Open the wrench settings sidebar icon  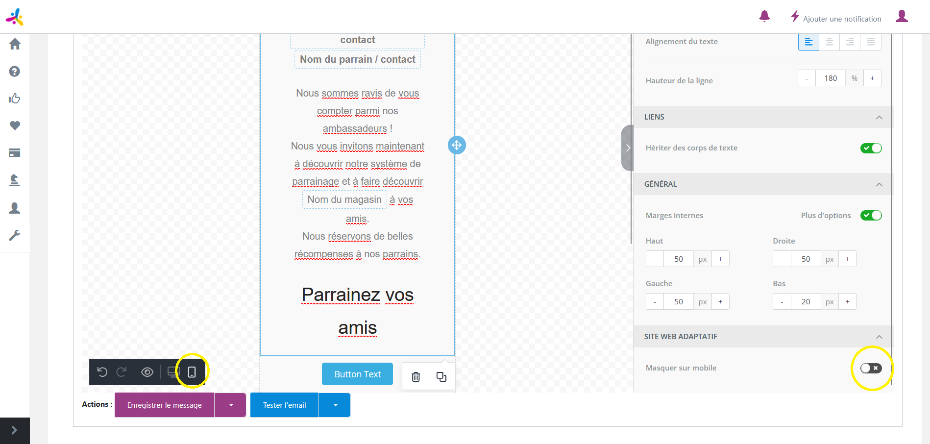click(15, 236)
